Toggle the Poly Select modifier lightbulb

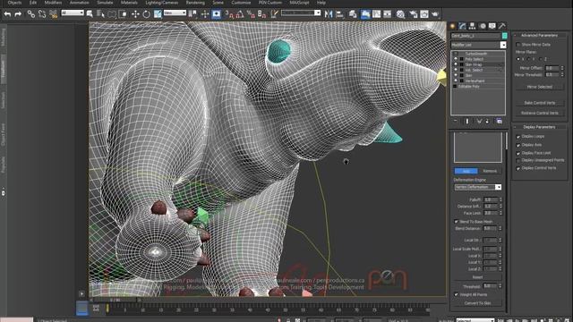456,59
